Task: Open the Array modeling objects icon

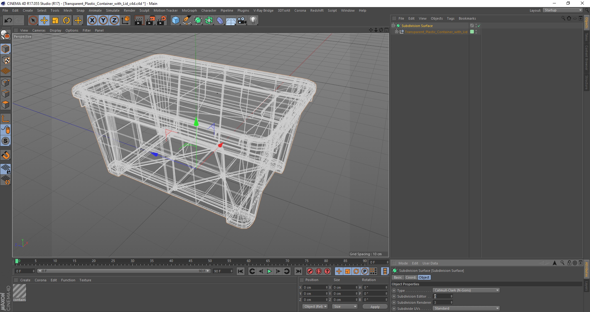Action: [x=209, y=21]
